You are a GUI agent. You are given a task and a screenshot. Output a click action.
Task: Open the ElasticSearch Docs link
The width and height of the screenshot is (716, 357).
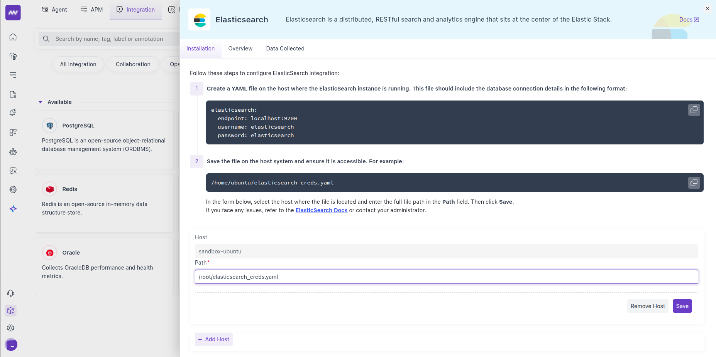321,210
